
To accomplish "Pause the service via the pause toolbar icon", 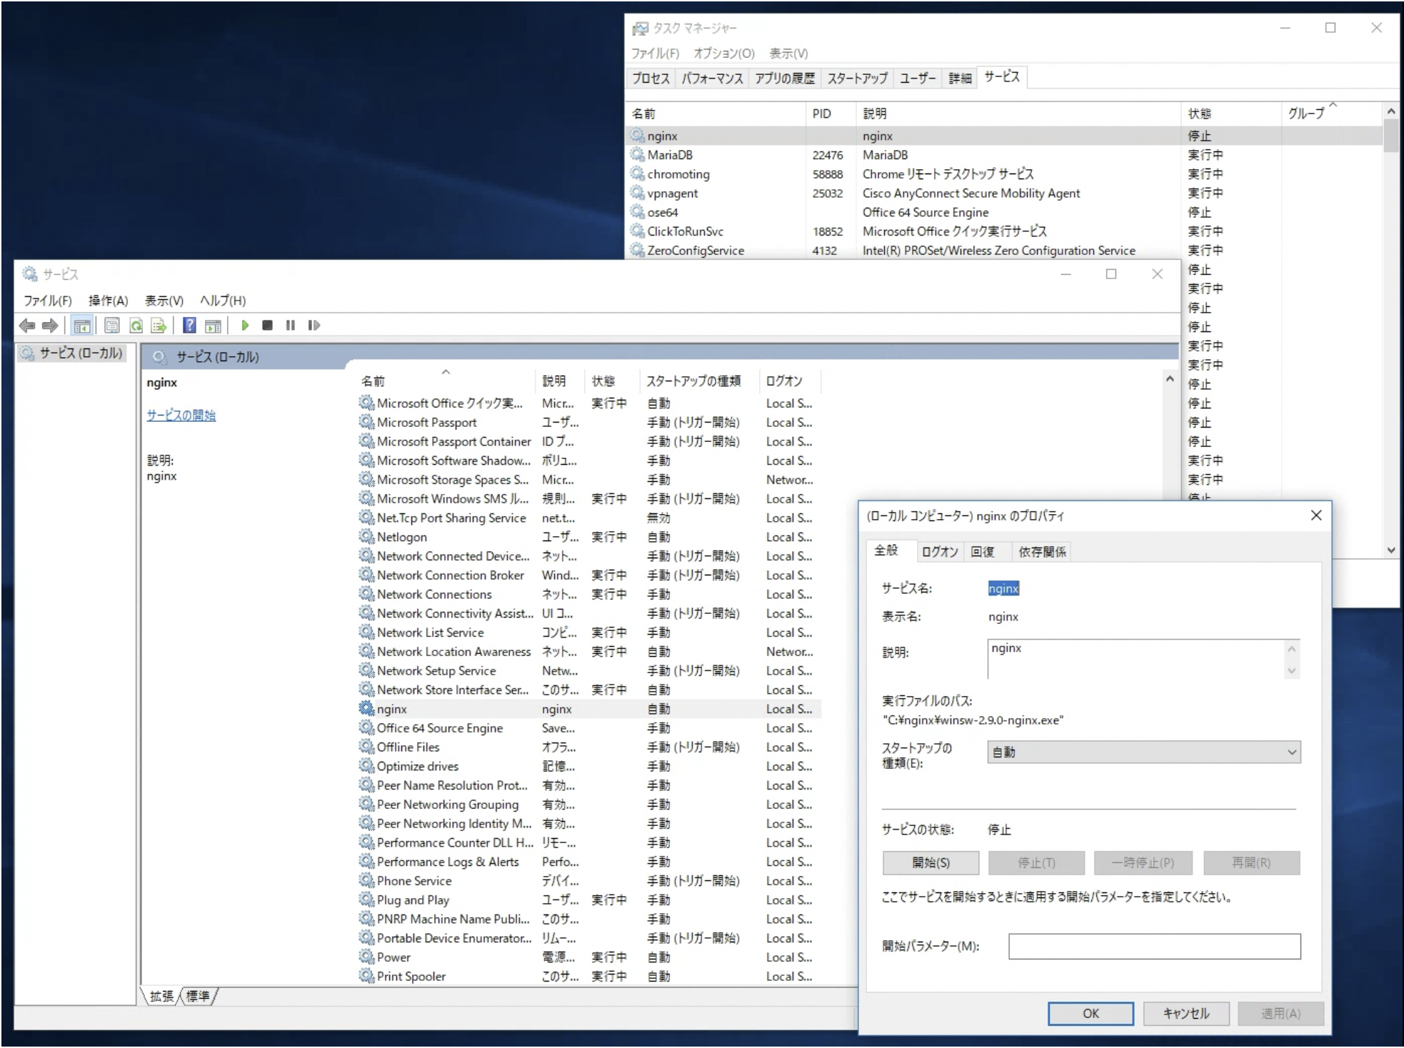I will pyautogui.click(x=290, y=326).
